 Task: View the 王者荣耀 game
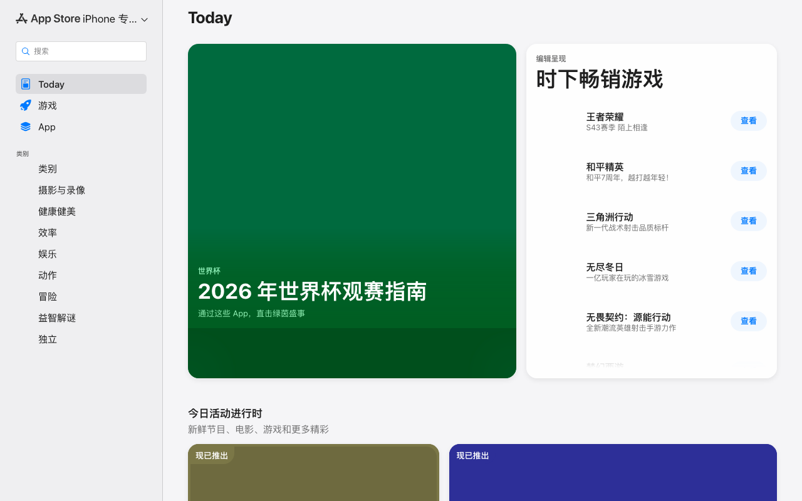click(x=749, y=121)
